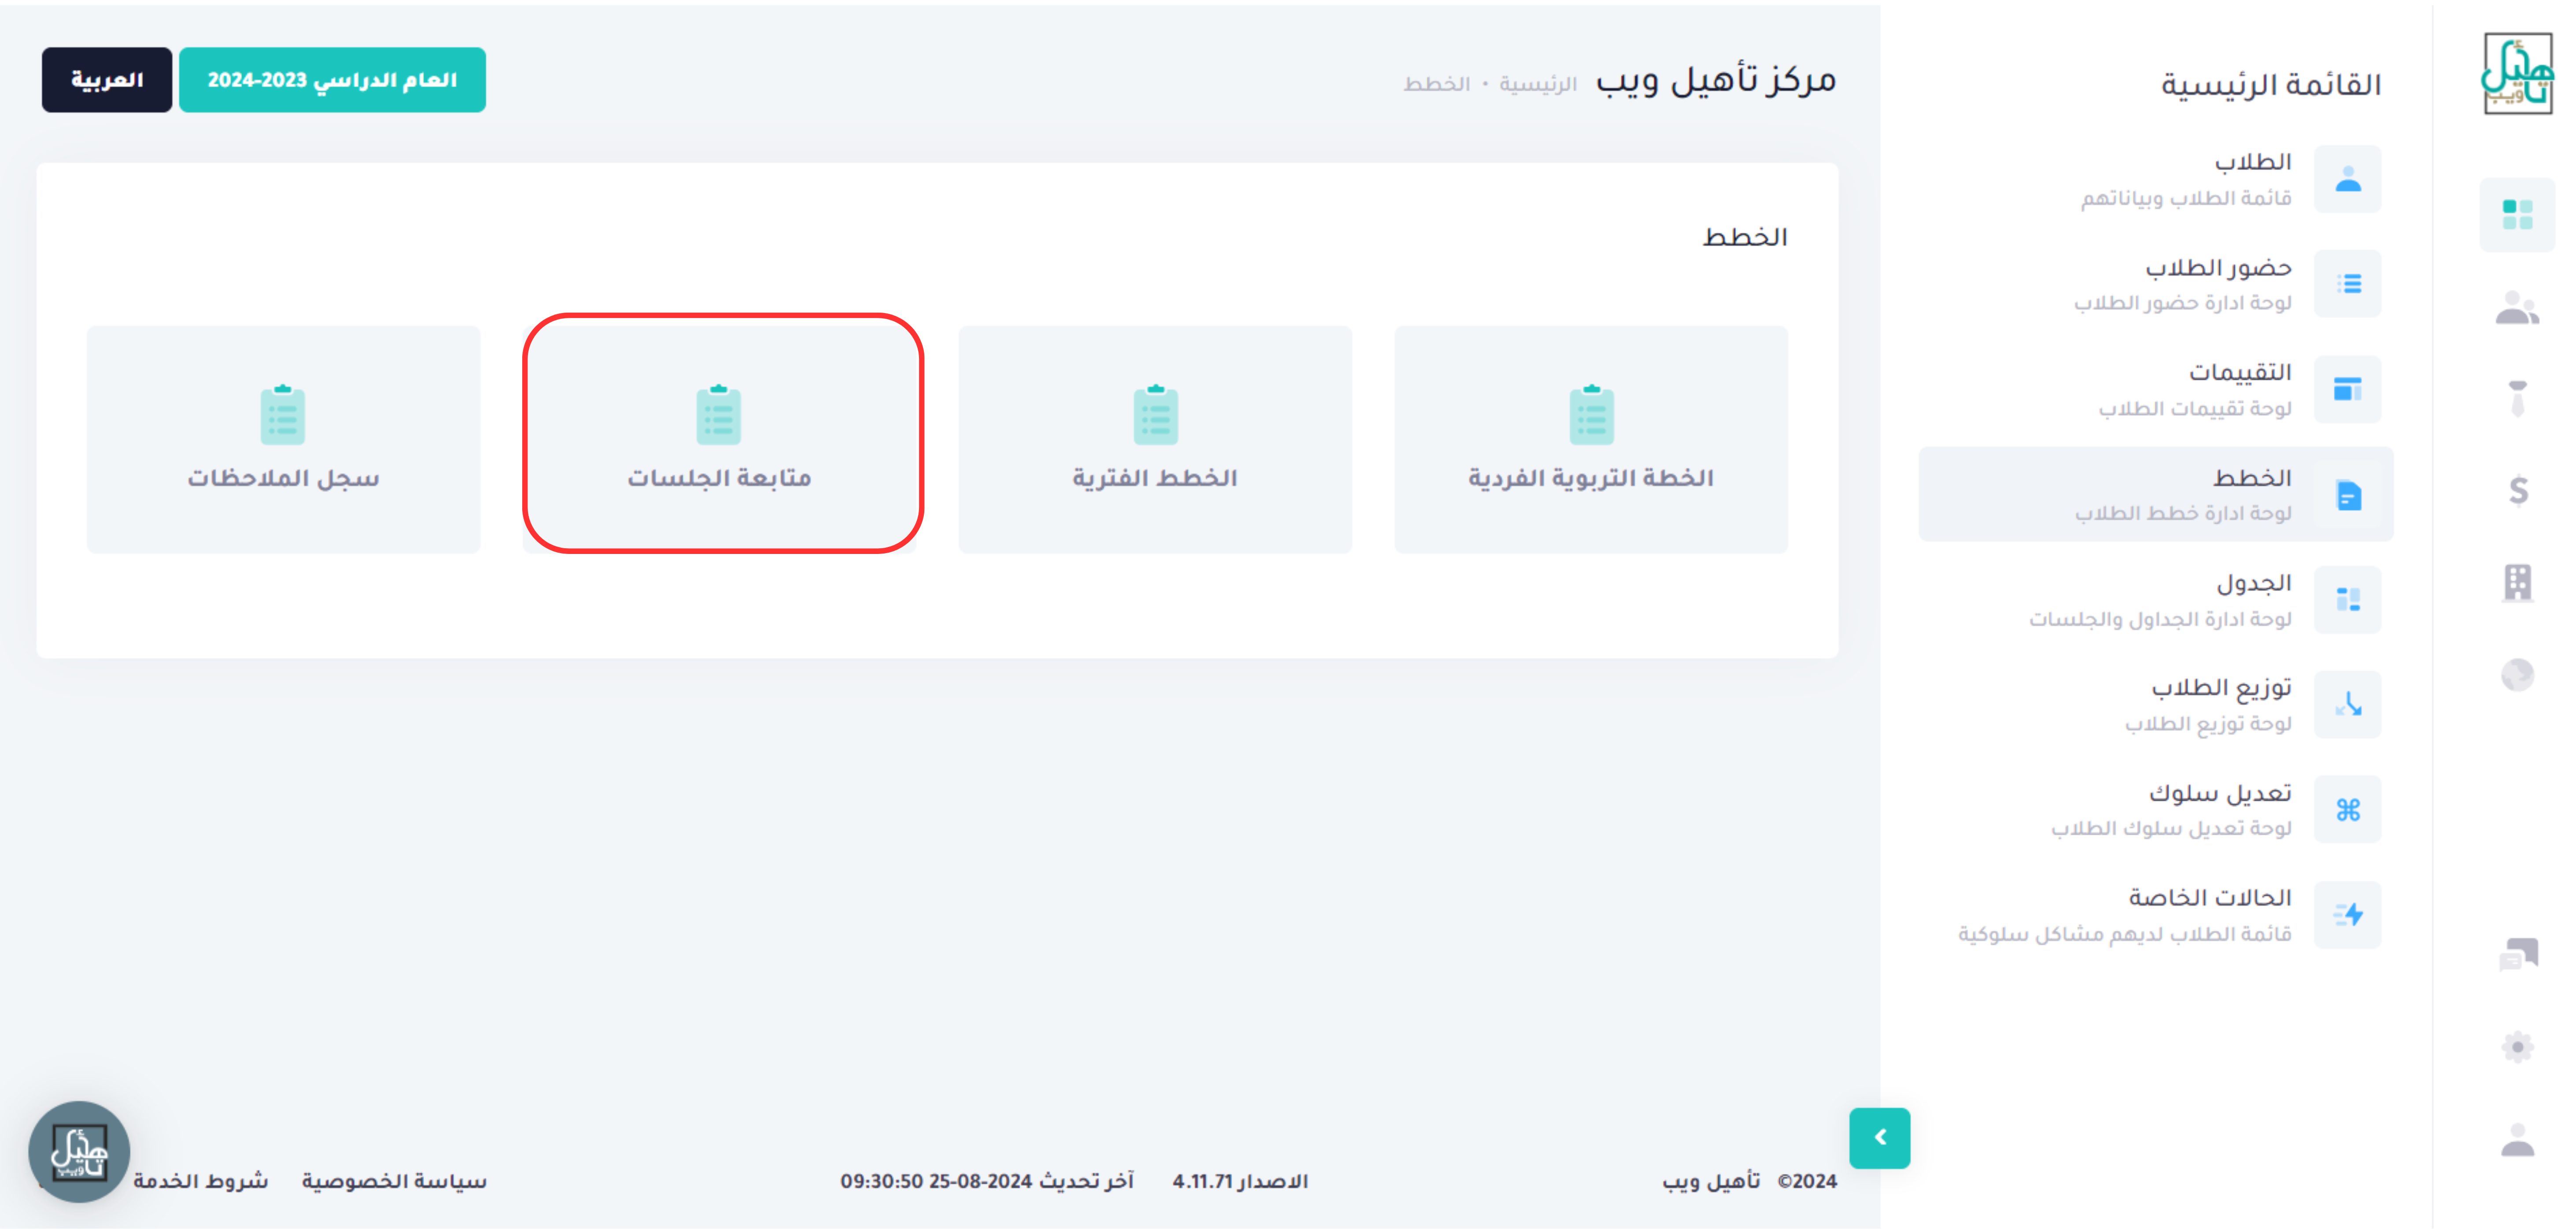
Task: Click the الاصدار 4.11.71 version text
Action: pyautogui.click(x=1240, y=1181)
